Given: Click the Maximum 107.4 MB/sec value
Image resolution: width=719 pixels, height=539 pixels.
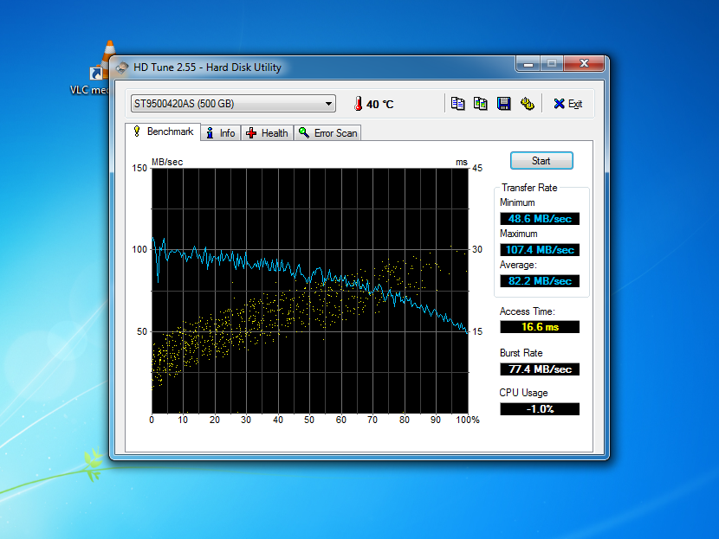Looking at the screenshot, I should pyautogui.click(x=540, y=250).
